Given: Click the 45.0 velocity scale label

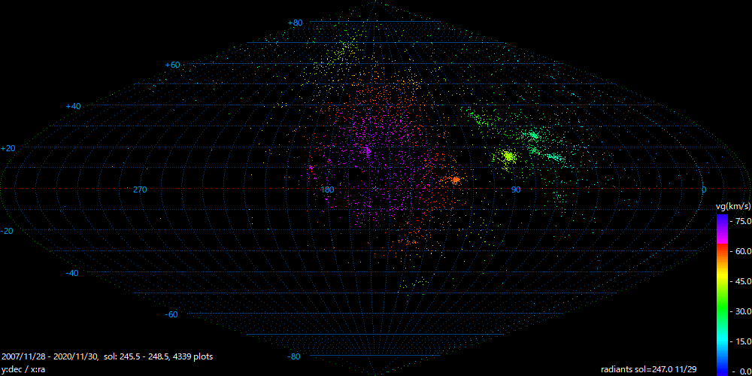Looking at the screenshot, I should pos(742,281).
